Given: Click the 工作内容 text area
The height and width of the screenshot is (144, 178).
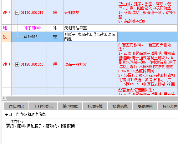Looking at the screenshot, I should [x=91, y=131].
